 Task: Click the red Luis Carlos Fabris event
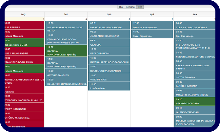(24, 51)
